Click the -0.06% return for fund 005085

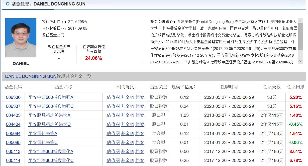tap(296, 143)
